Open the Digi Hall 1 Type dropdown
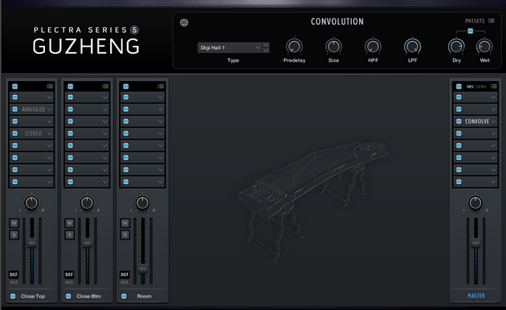The width and height of the screenshot is (506, 310). (x=229, y=47)
